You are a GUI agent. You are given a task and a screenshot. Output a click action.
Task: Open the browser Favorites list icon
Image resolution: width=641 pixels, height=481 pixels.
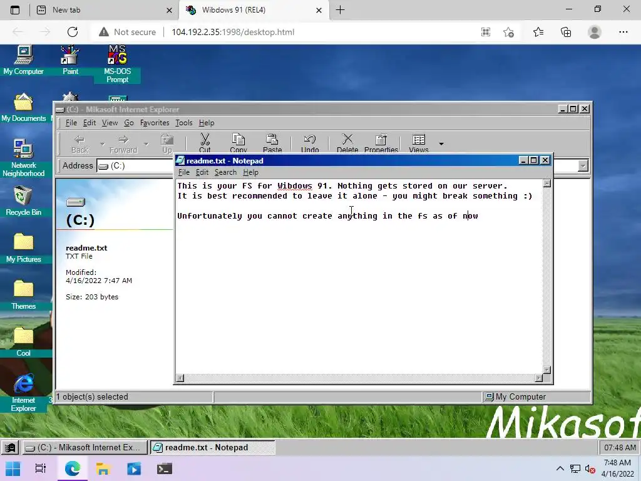coord(538,32)
